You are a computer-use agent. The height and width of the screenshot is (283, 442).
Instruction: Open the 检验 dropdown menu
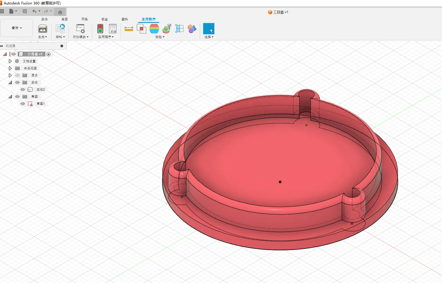pyautogui.click(x=160, y=37)
